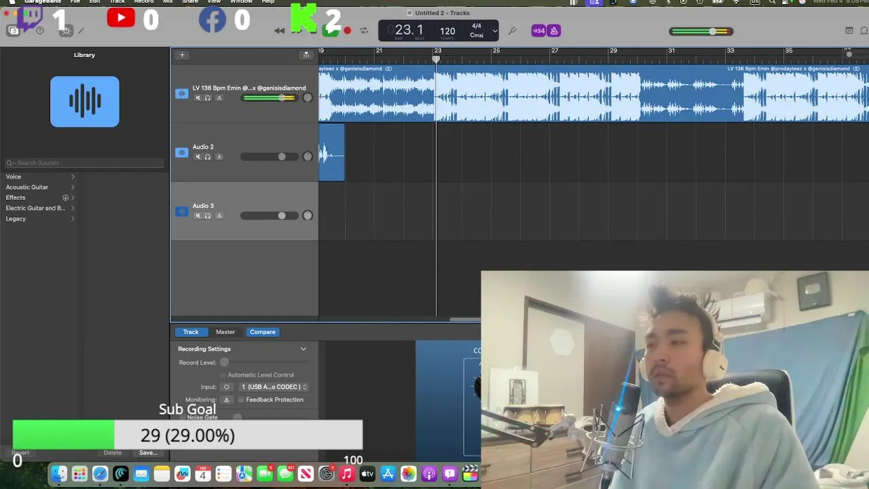Screen dimensions: 869x489
Task: Mute the Audio 3 track
Action: [x=198, y=216]
